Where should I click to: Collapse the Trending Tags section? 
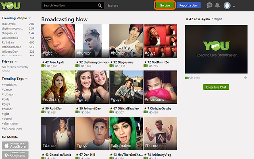[x=26, y=78]
